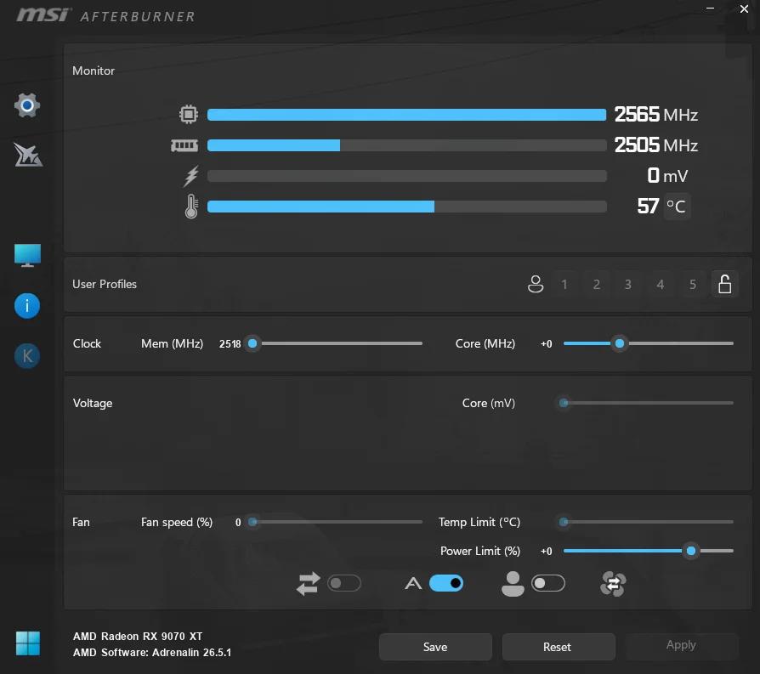Viewport: 760px width, 674px height.
Task: Open settings with the gear icon
Action: coord(27,105)
